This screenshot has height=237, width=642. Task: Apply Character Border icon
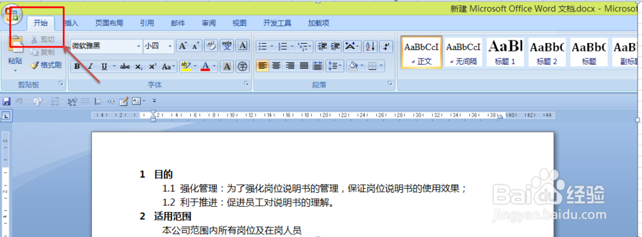tap(243, 46)
